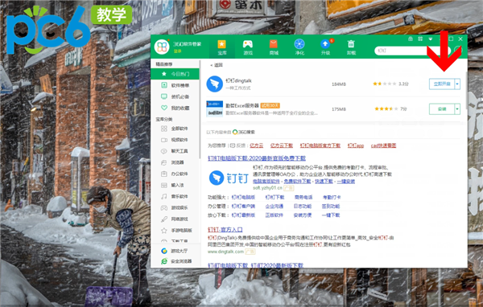Click the 360 software manager logo
The height and width of the screenshot is (307, 483).
162,47
